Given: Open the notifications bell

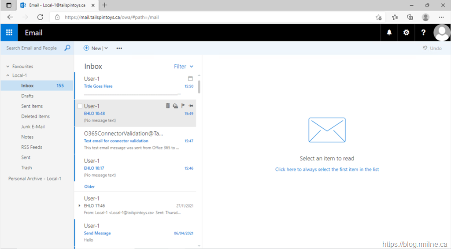Looking at the screenshot, I should [x=389, y=33].
